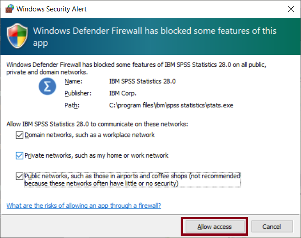301x238 pixels.
Task: Click the green banner headline text
Action: (155, 37)
